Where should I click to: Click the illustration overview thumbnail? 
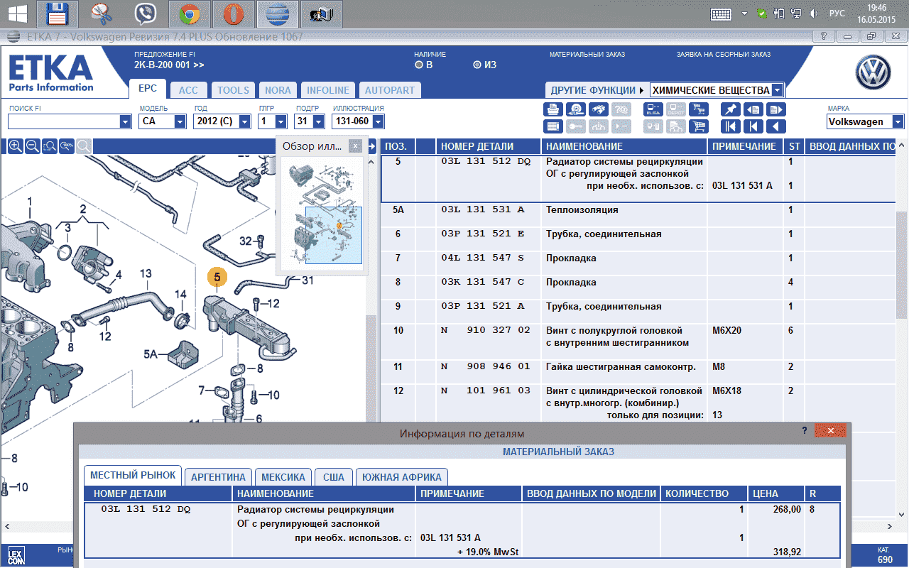322,214
